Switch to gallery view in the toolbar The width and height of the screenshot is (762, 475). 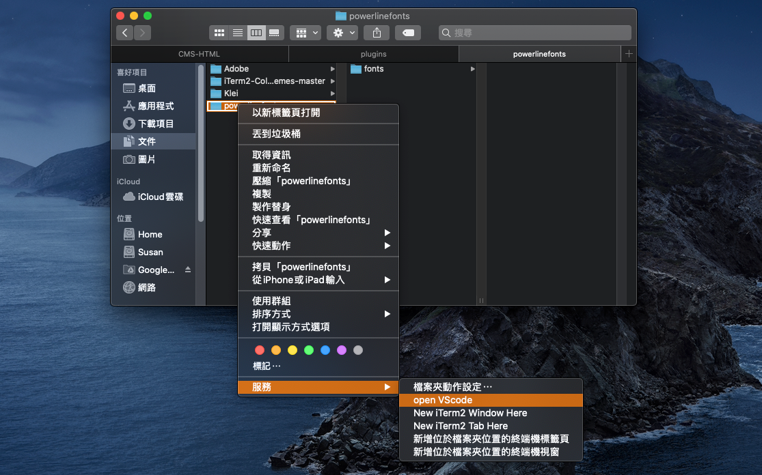pyautogui.click(x=274, y=32)
